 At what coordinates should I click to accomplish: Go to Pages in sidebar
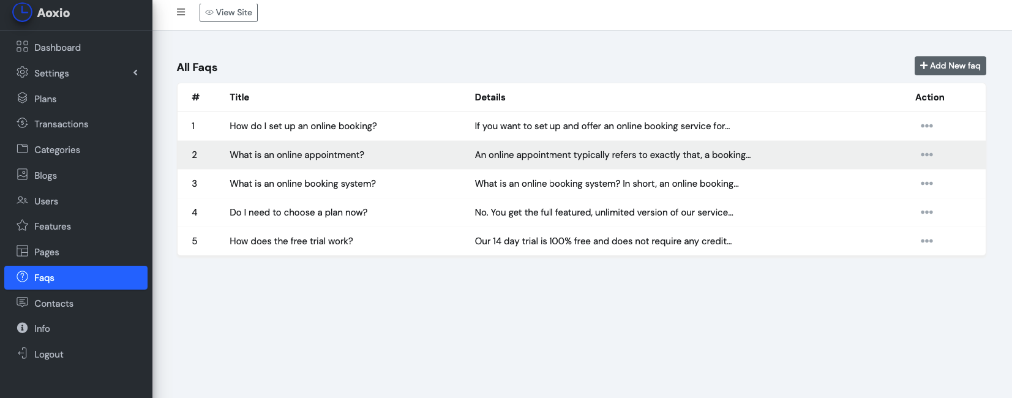[47, 252]
